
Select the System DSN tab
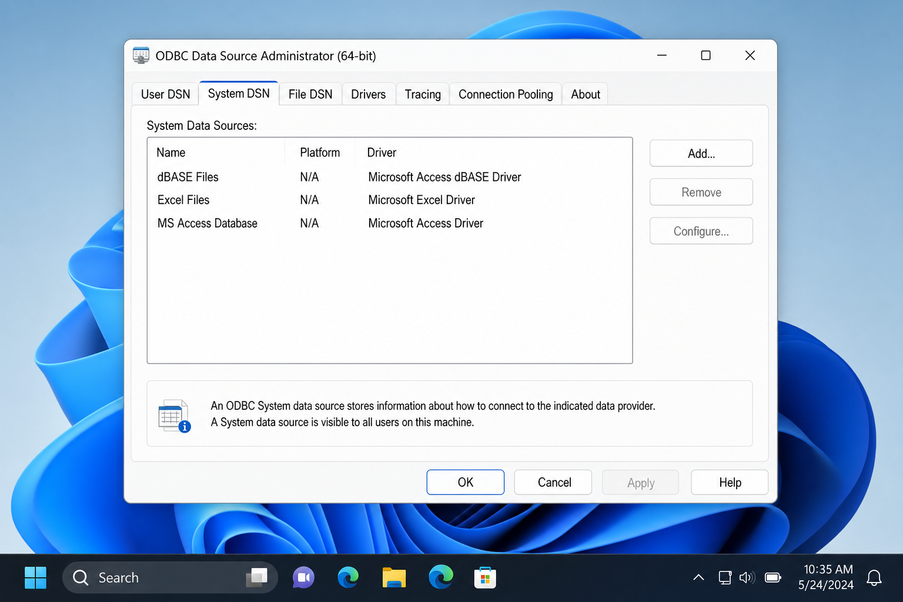point(239,93)
